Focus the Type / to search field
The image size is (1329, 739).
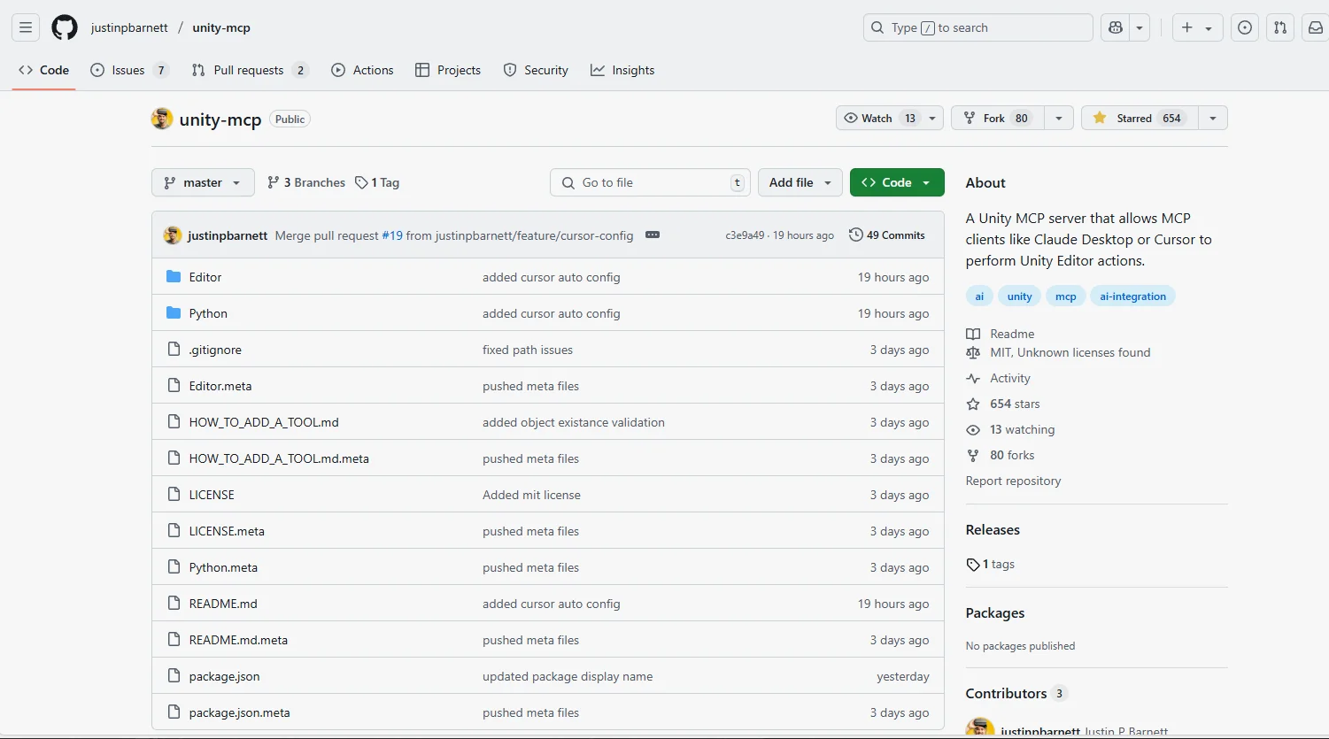click(977, 27)
